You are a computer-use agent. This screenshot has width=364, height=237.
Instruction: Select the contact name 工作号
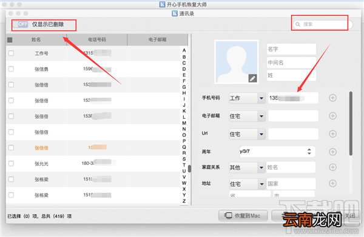coord(41,53)
